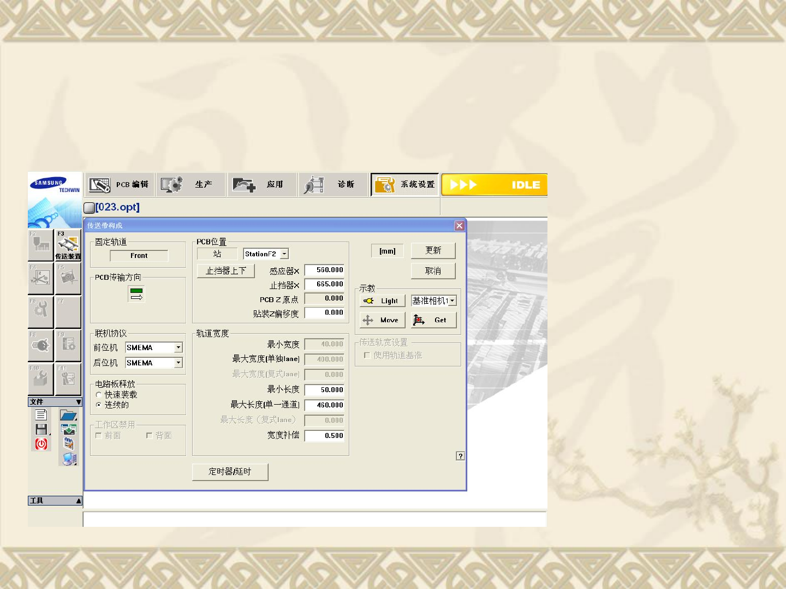Viewport: 786px width, 589px height.
Task: Click the Move teach button
Action: coord(383,320)
